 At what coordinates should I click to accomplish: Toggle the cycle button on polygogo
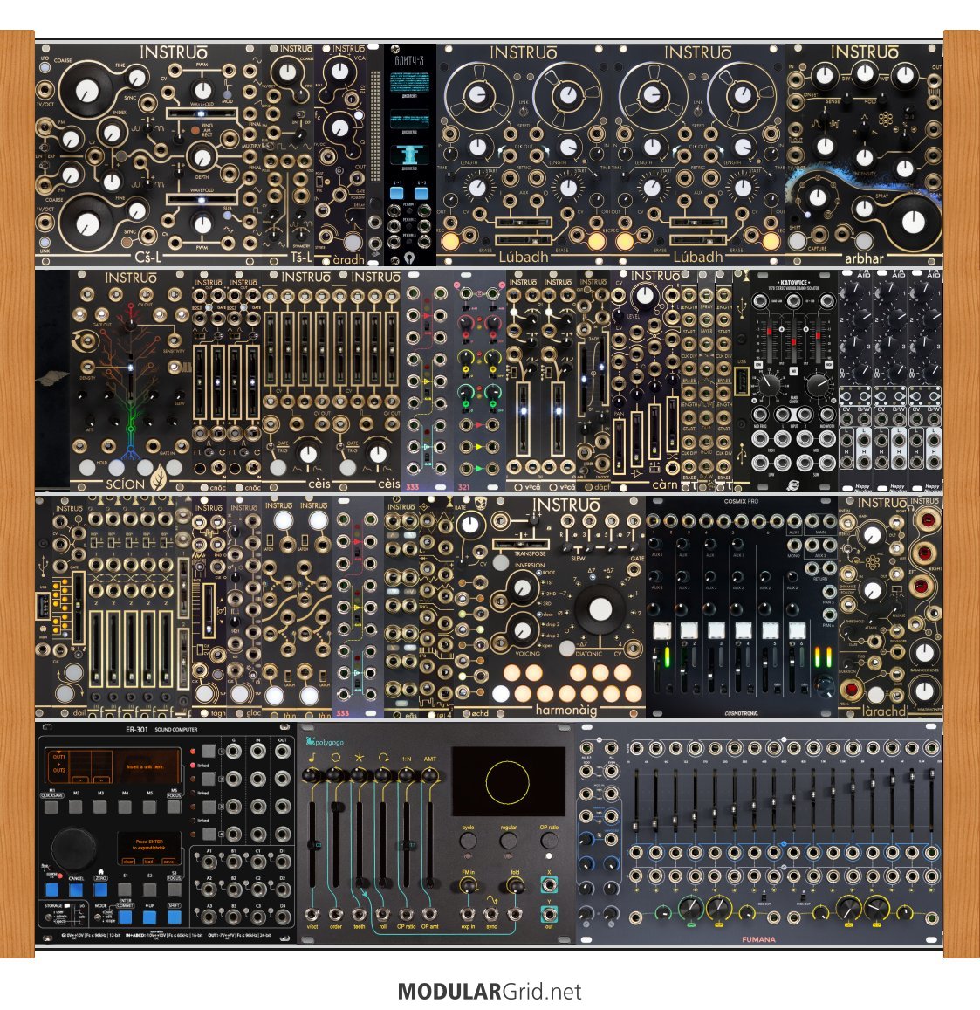point(468,840)
